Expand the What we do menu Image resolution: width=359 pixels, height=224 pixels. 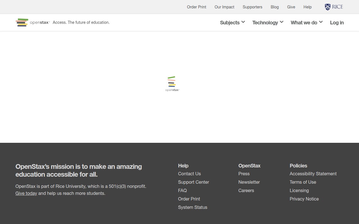307,22
